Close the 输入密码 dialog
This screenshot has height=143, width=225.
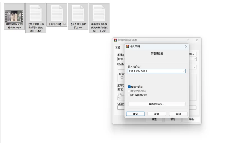(x=186, y=47)
